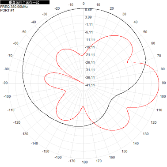Select the -80 degree angle label
Screen dimensions: 167x167
(6, 69)
